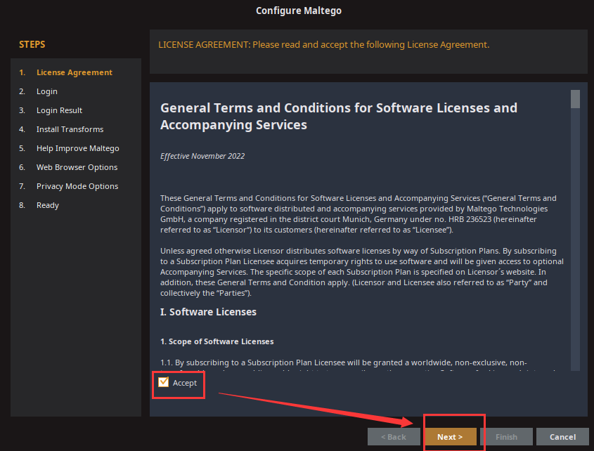Uncheck the Accept license checkbox
Image resolution: width=594 pixels, height=451 pixels.
point(163,382)
